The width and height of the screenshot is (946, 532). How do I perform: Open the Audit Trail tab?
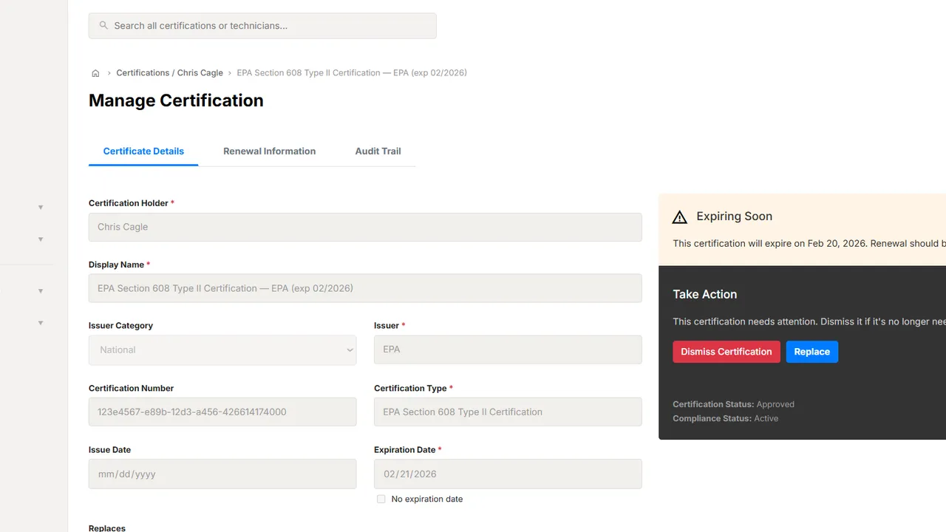click(x=378, y=151)
